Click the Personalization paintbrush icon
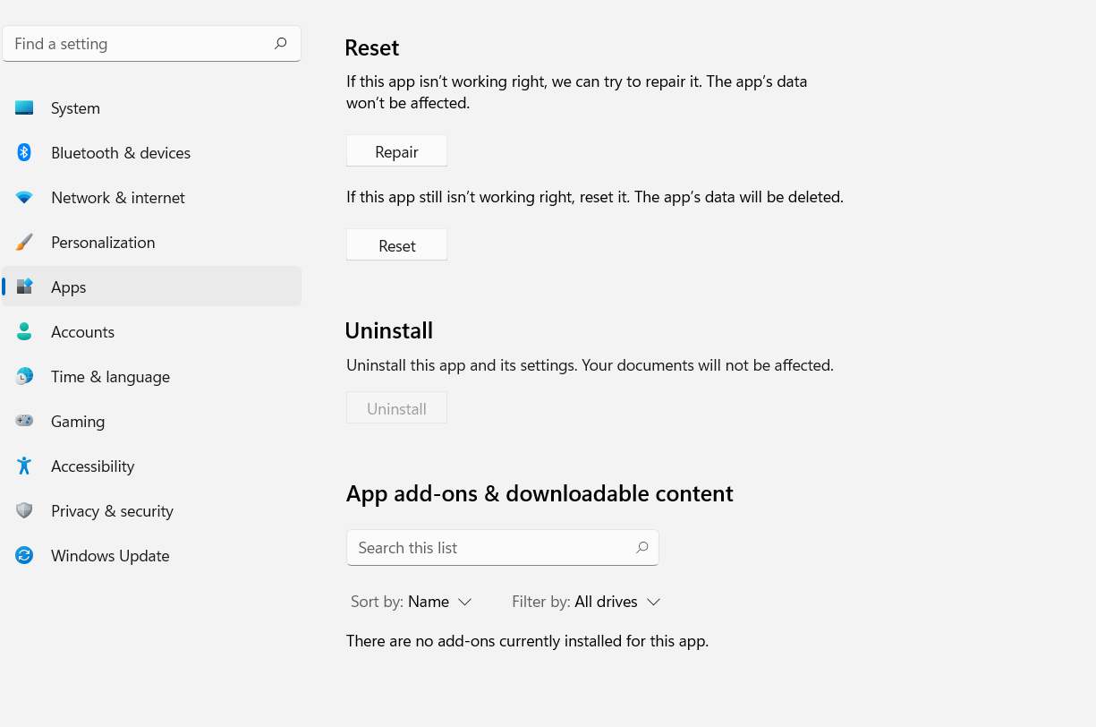 [24, 243]
